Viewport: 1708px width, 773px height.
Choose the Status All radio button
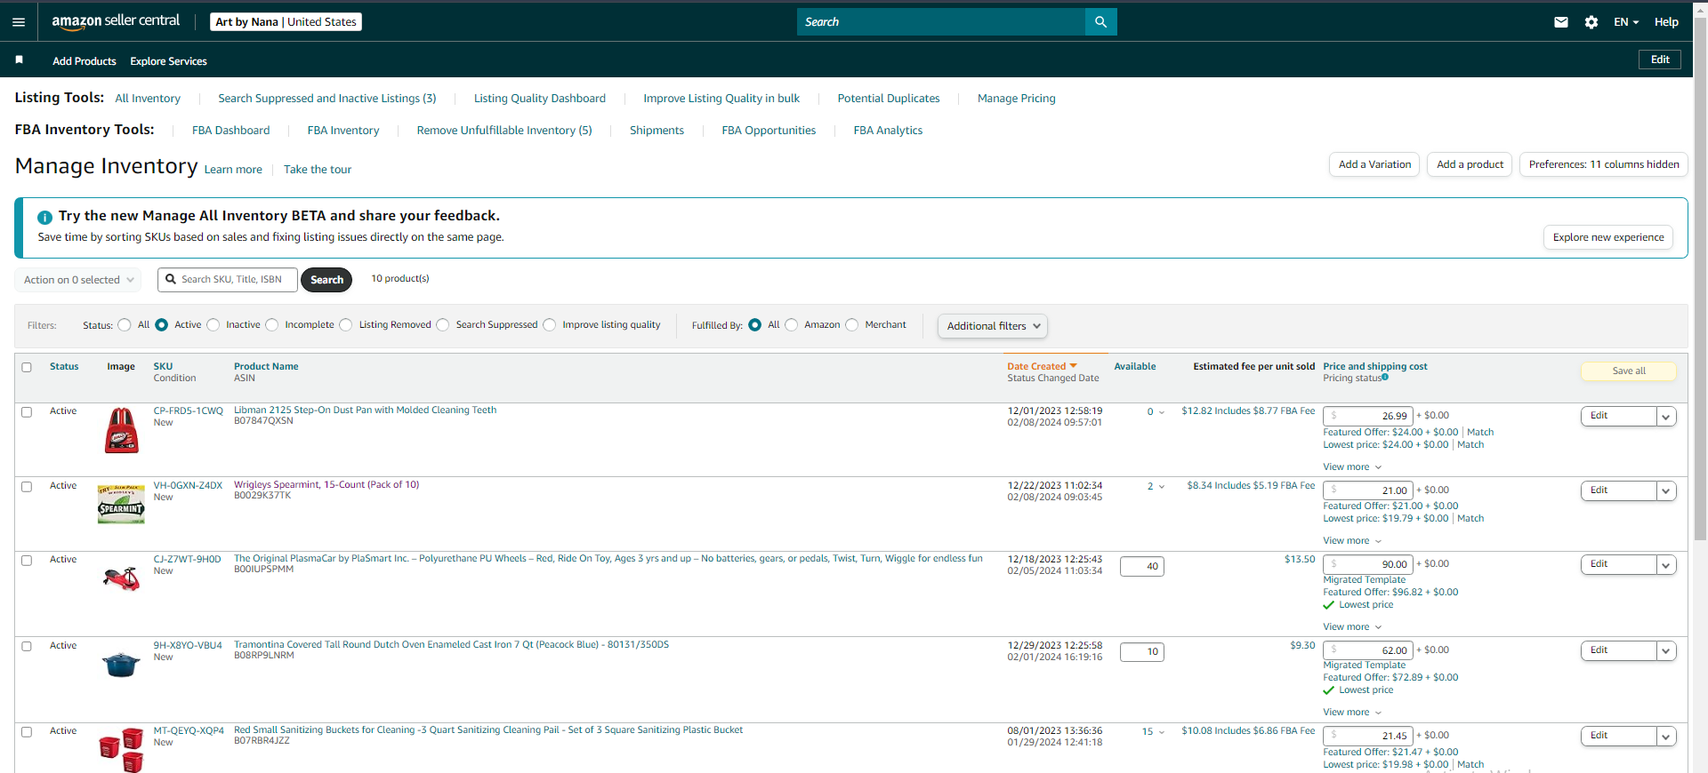[x=125, y=325]
